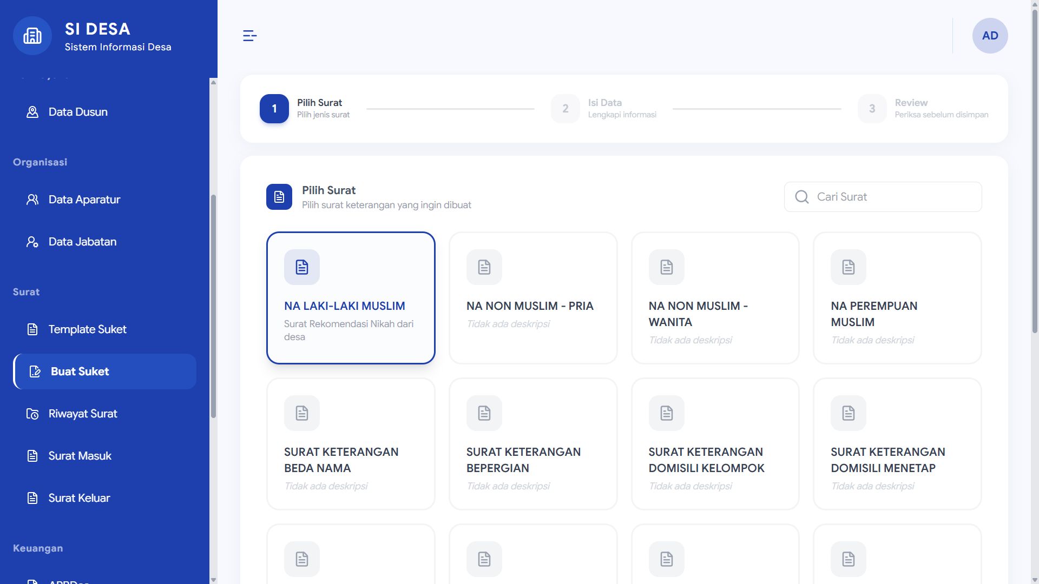Viewport: 1039px width, 584px height.
Task: Click sidebar scrollbar down arrow
Action: click(x=213, y=580)
